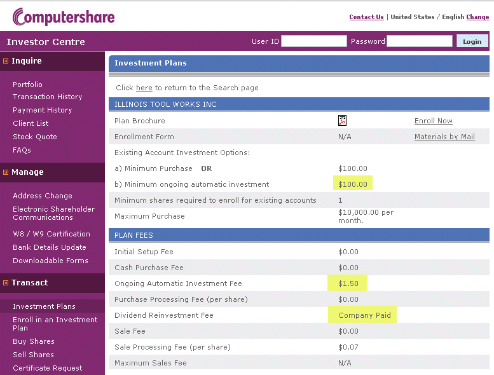Viewport: 494px width, 375px height.
Task: Open the Plan Brochure PDF icon
Action: [x=342, y=121]
